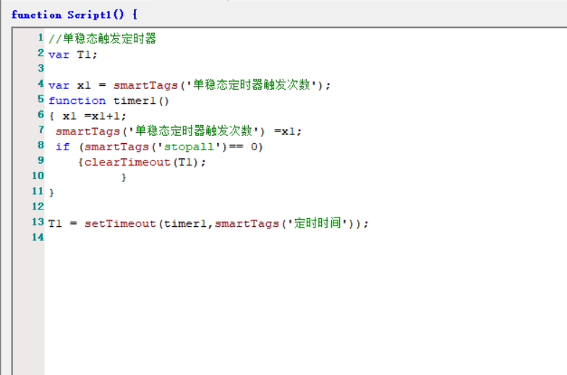Click the 'stopall' tag name on line 8
Viewport: 567px width, 375px height.
(x=189, y=147)
